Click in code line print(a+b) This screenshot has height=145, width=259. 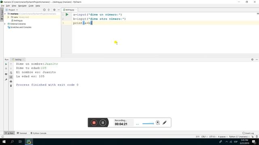tap(83, 23)
